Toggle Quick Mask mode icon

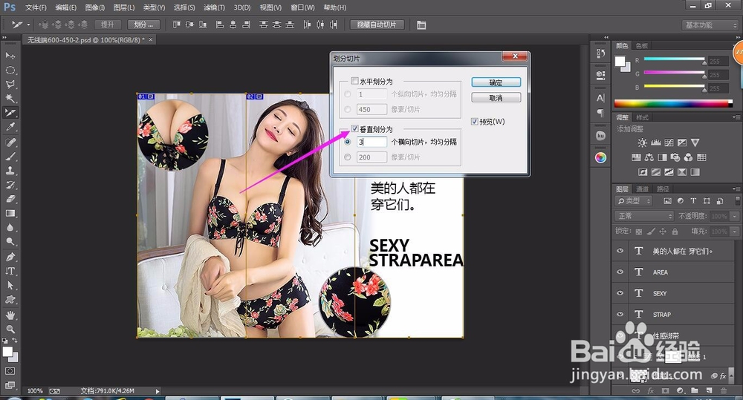[x=10, y=371]
